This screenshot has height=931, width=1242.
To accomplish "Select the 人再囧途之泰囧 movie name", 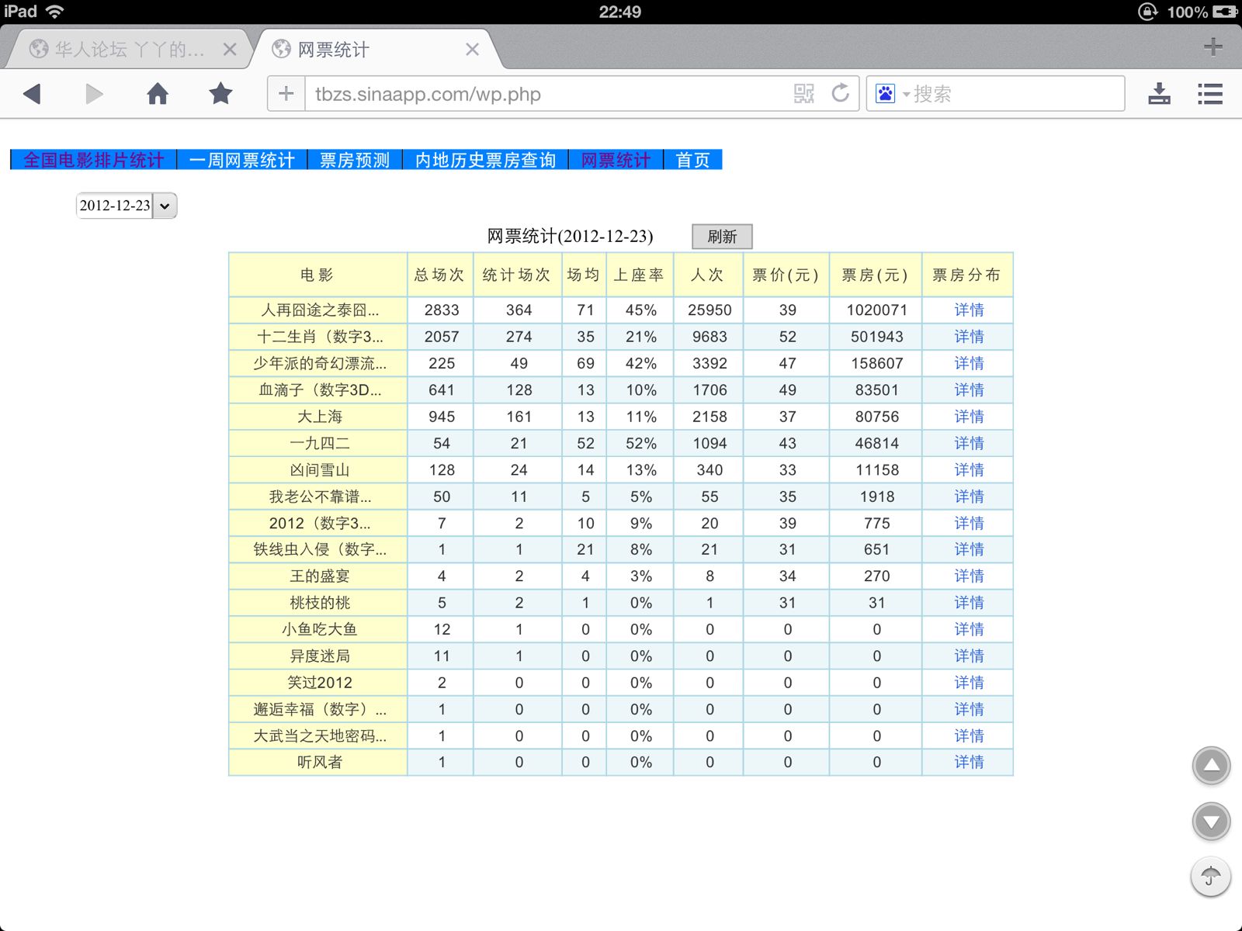I will (320, 310).
